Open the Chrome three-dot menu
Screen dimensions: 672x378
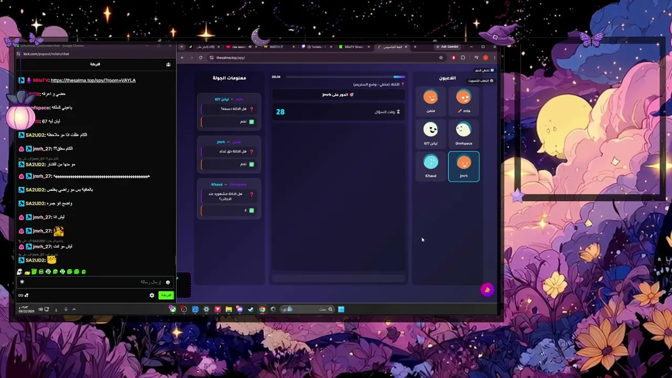(x=494, y=58)
